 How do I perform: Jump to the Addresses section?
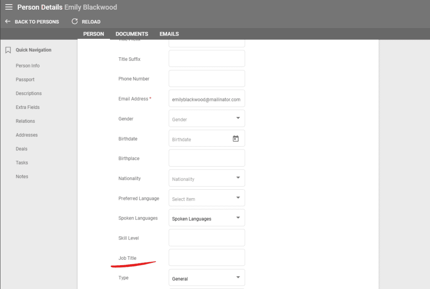click(27, 134)
